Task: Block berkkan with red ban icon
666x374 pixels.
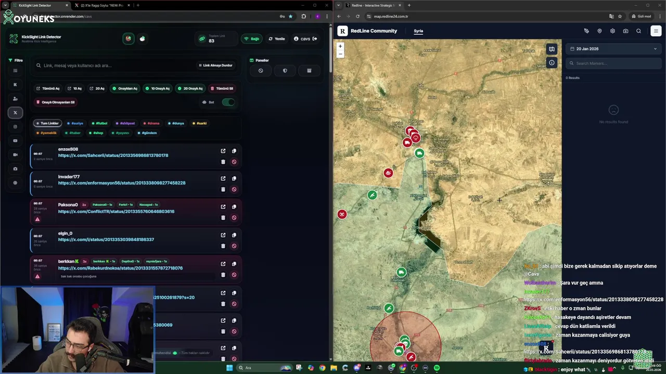Action: click(234, 275)
